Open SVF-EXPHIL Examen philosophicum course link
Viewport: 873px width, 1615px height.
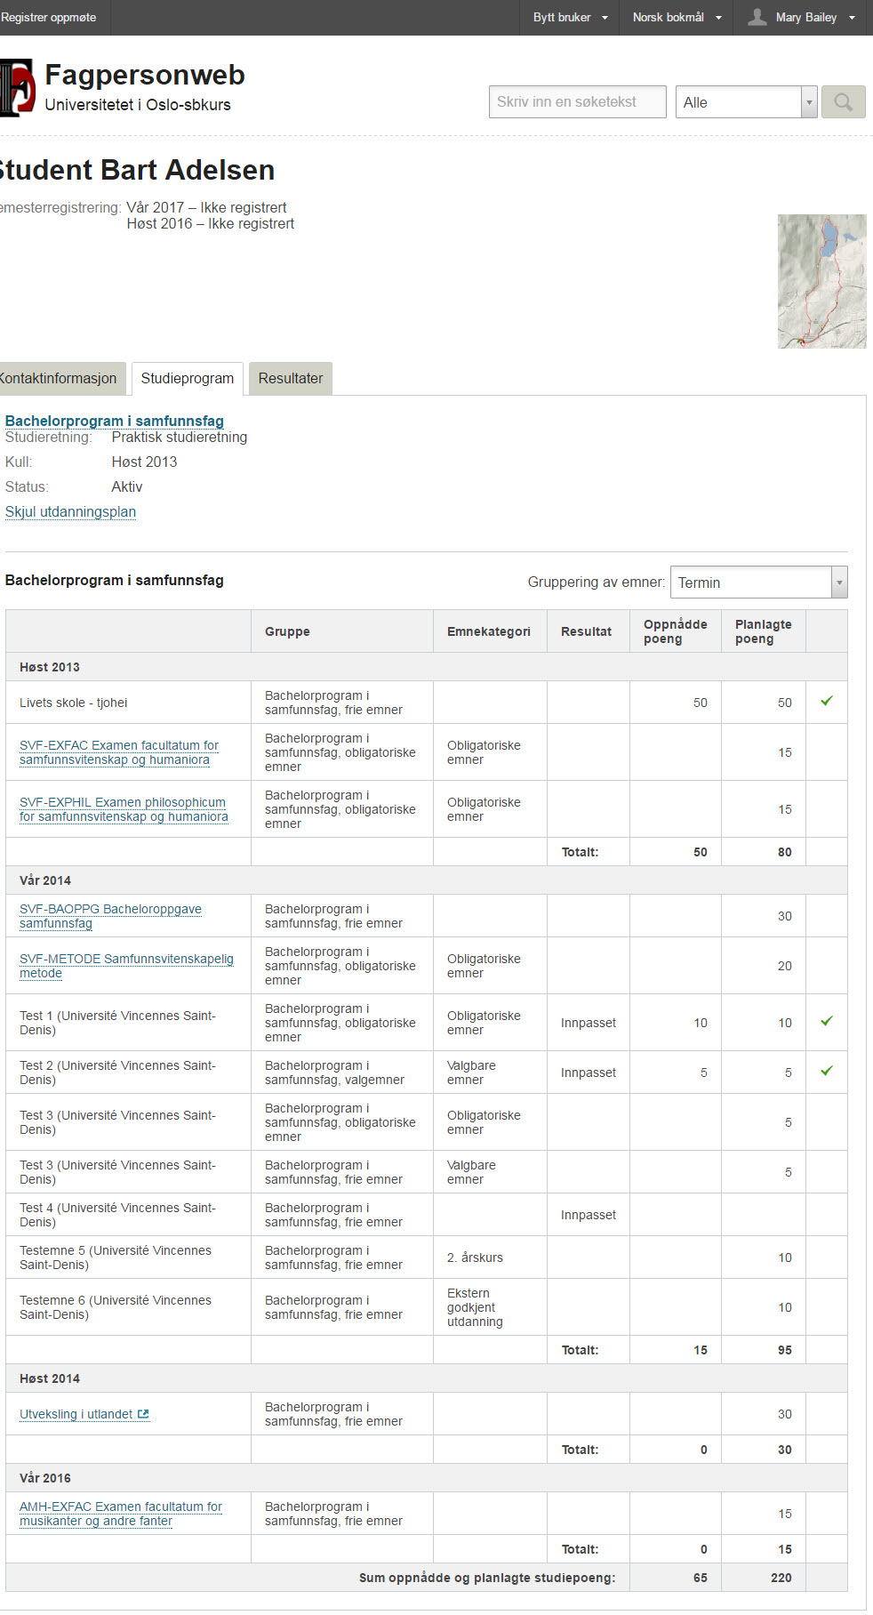tap(124, 809)
